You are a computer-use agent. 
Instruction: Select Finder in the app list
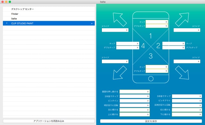(x=49, y=14)
